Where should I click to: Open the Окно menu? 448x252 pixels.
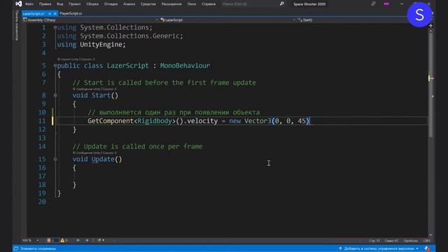tap(192, 4)
